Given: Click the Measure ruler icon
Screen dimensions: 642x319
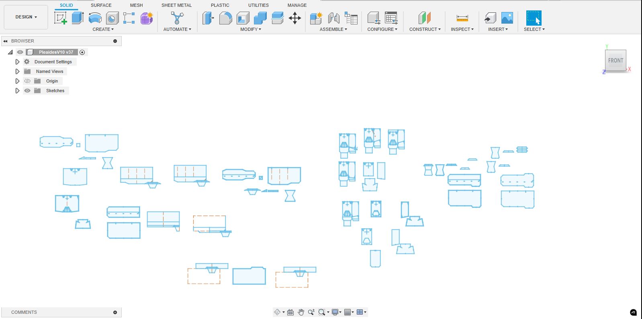Looking at the screenshot, I should coord(462,18).
